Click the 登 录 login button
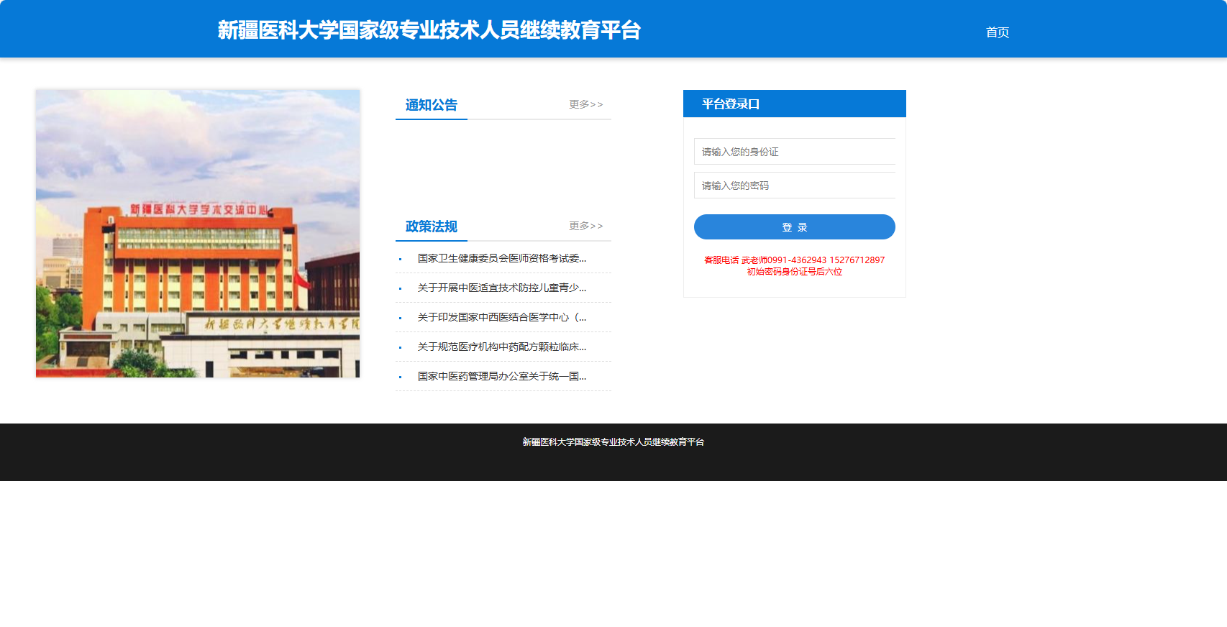This screenshot has width=1227, height=627. tap(795, 227)
